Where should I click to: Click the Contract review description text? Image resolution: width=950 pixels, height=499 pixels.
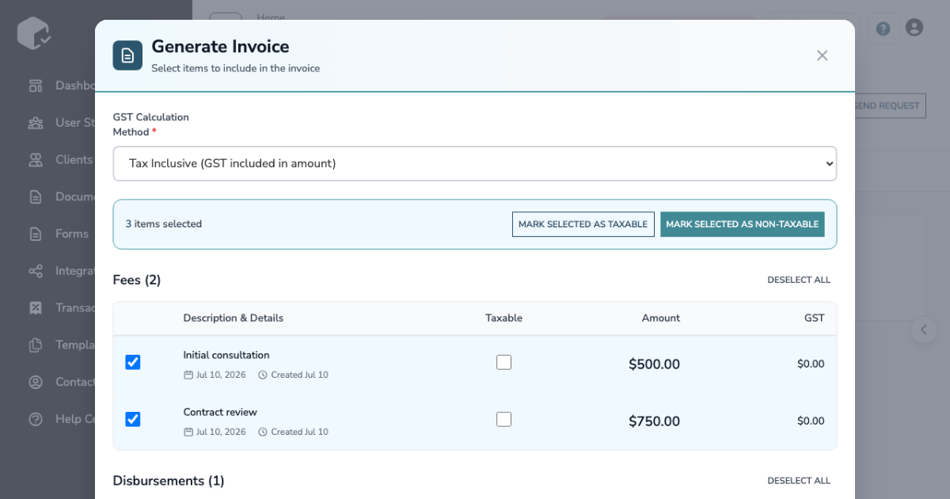point(220,412)
